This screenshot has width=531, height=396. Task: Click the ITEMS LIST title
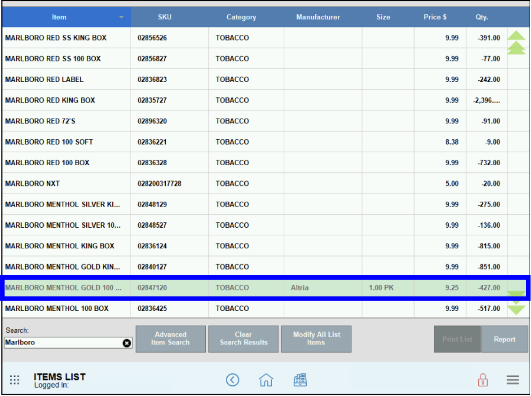[59, 377]
